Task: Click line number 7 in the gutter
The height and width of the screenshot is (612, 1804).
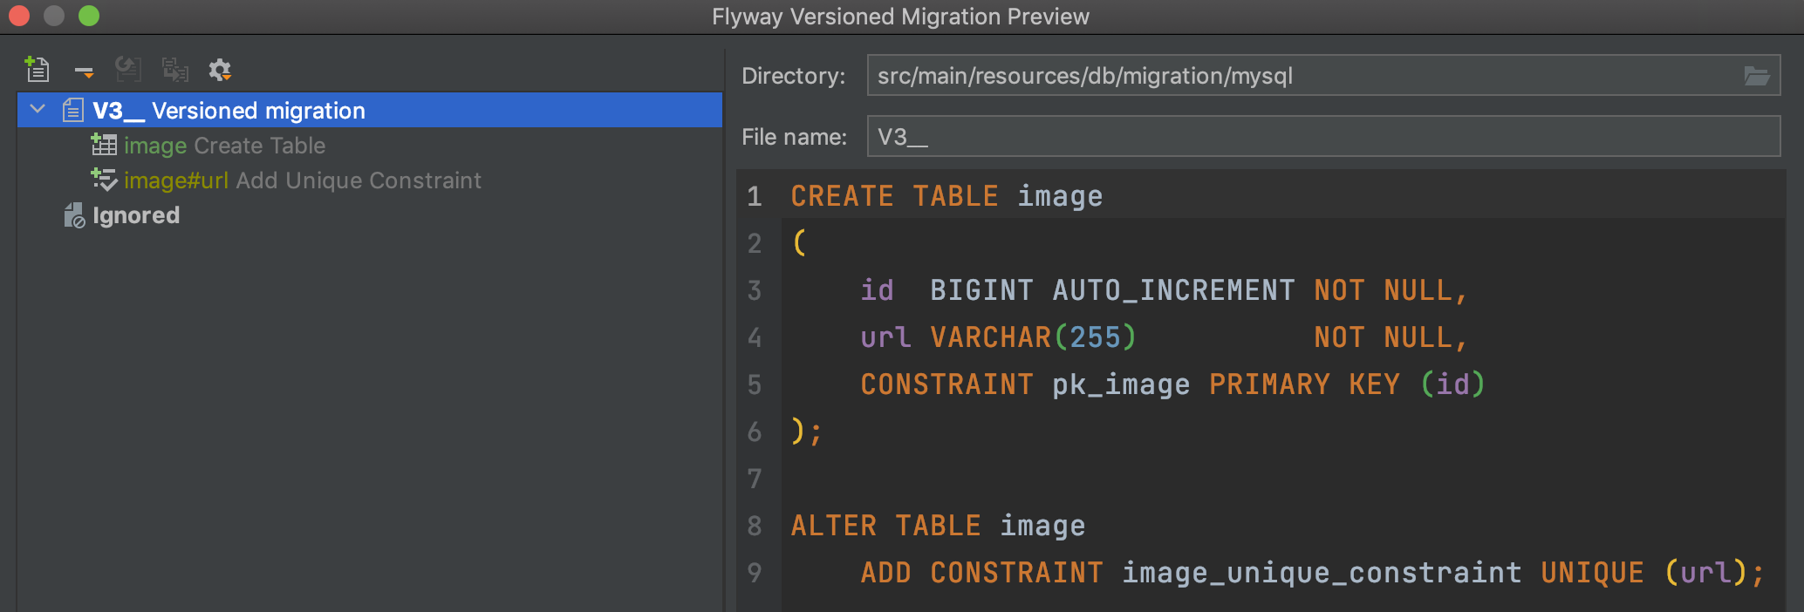Action: click(x=755, y=479)
